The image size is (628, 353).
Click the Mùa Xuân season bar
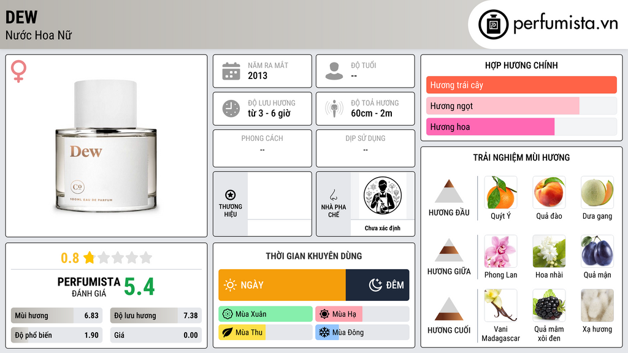pyautogui.click(x=266, y=314)
